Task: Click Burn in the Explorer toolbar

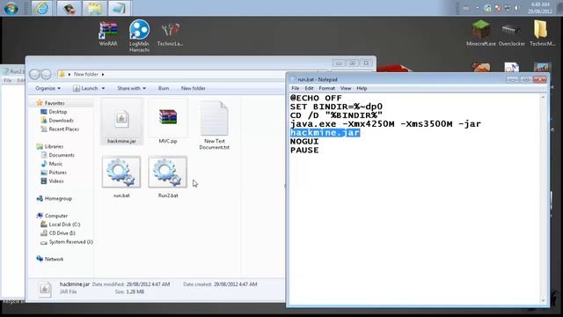Action: point(164,88)
